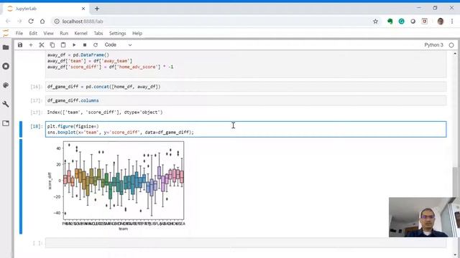
Task: Collapse output via the blue bar beside plot
Action: point(21,186)
